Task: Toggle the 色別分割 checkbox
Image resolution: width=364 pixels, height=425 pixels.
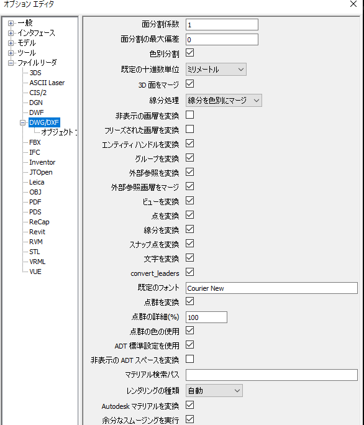Action: coord(189,53)
